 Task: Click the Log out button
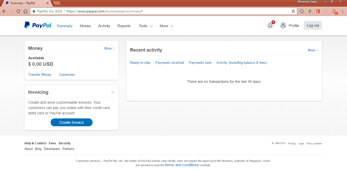[x=313, y=25]
